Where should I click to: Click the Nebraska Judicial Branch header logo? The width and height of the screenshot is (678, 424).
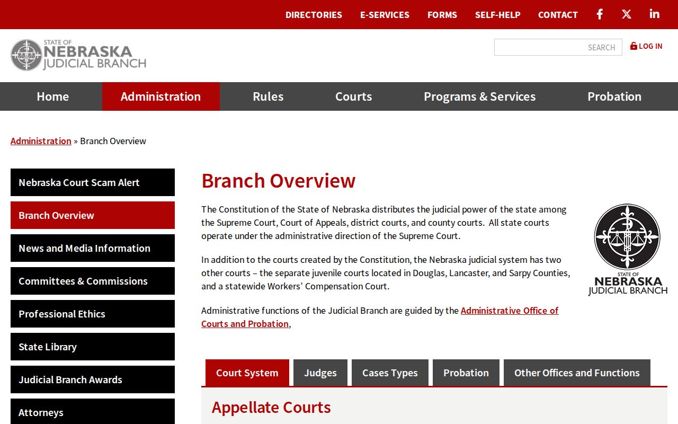pyautogui.click(x=78, y=55)
